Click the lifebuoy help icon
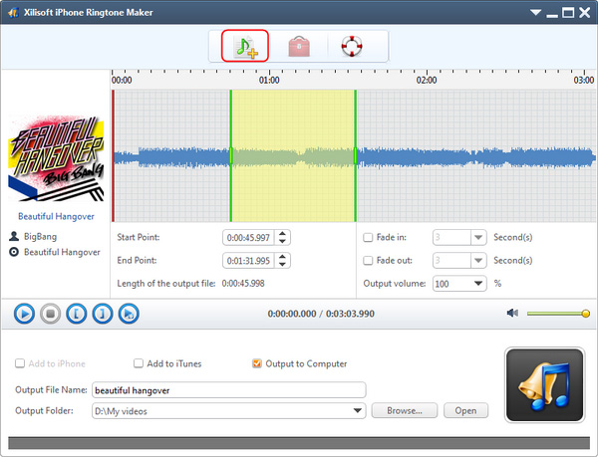 (x=351, y=46)
